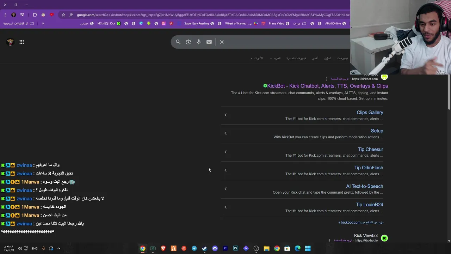Open the Google apps grid
Viewport: 451px width, 254px height.
(21, 42)
